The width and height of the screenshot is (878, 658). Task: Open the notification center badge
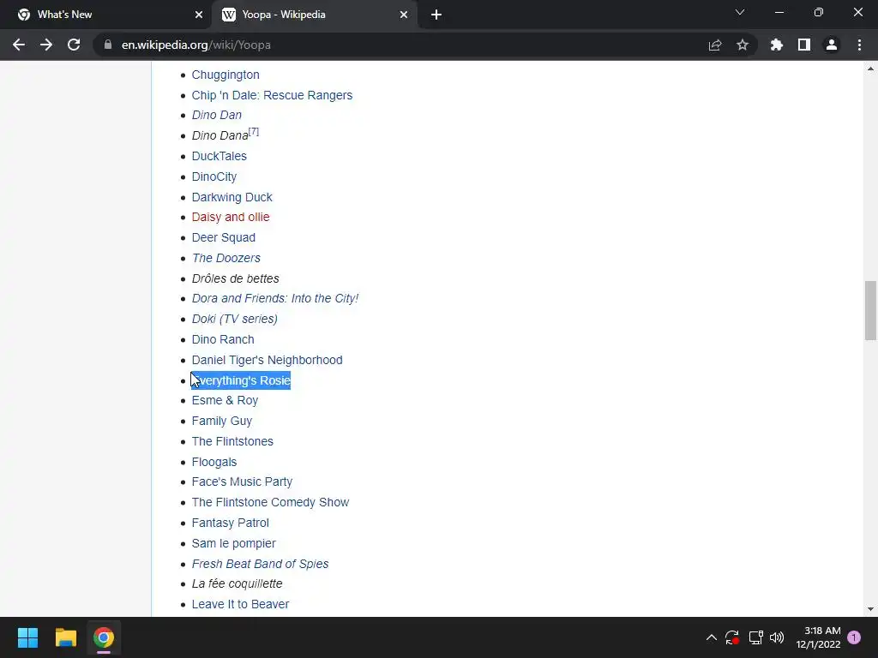(x=854, y=637)
